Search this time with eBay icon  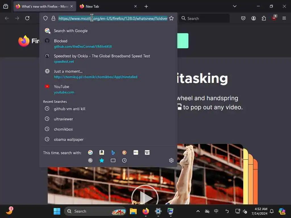pos(136,152)
